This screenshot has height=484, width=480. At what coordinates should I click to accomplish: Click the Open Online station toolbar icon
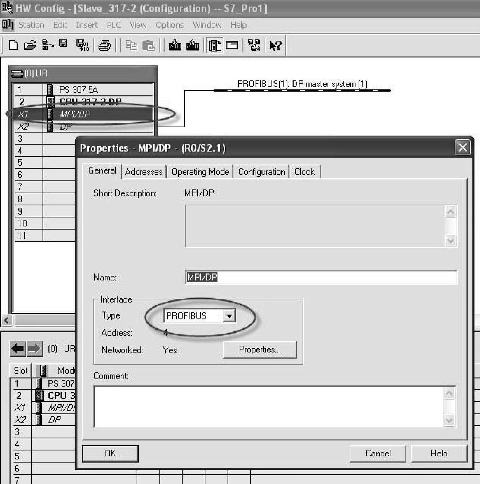[x=47, y=45]
